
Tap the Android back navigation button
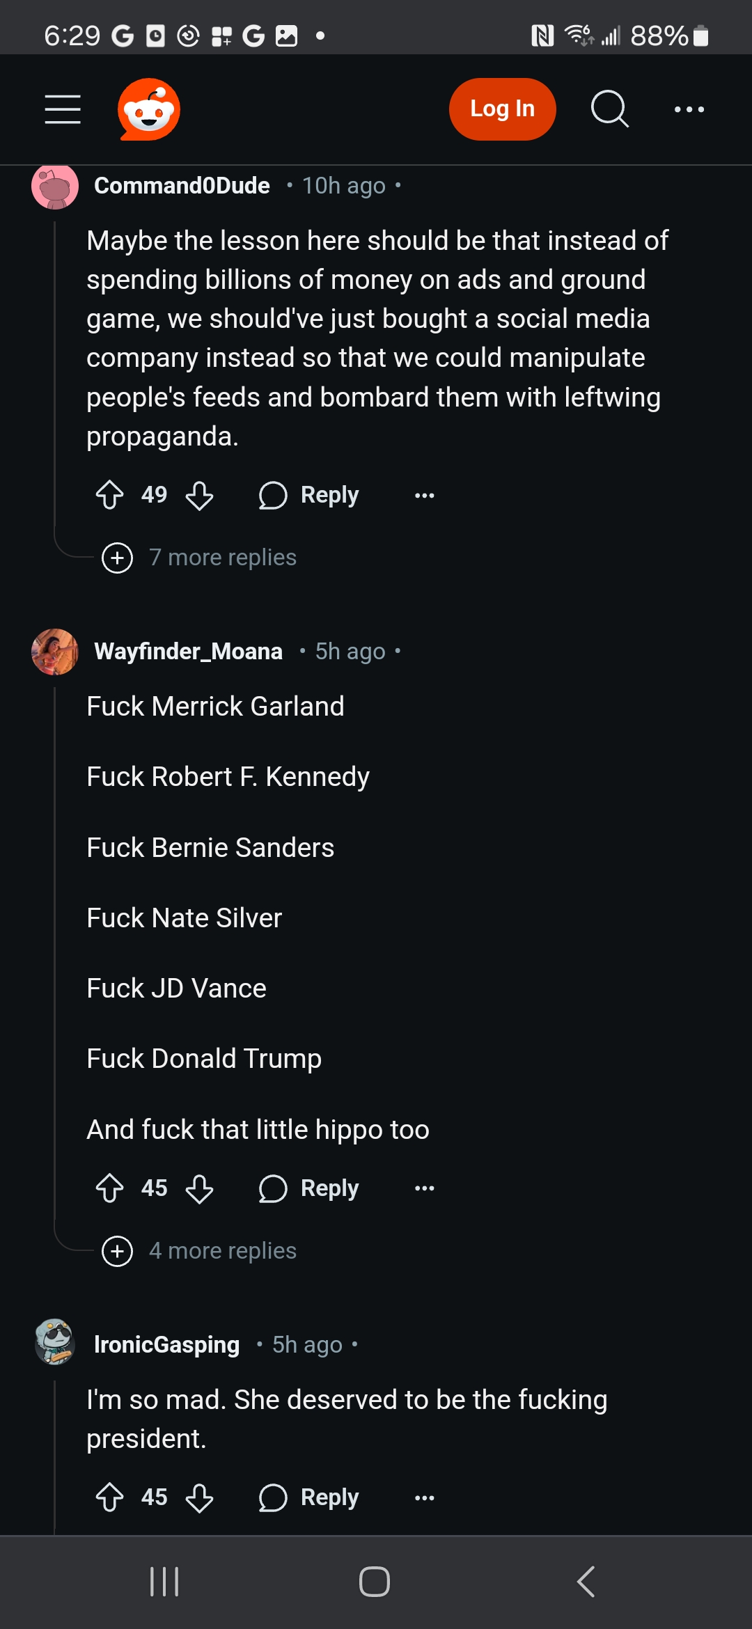[x=586, y=1582]
